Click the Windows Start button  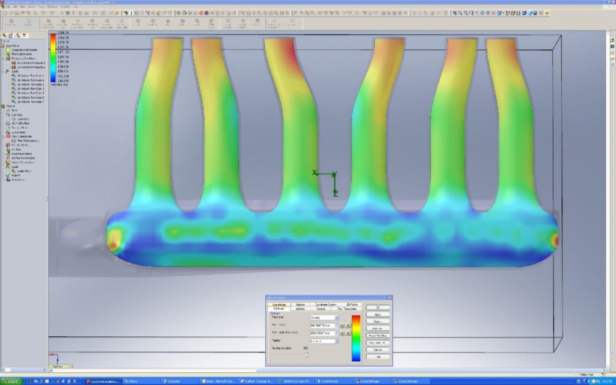click(x=12, y=381)
